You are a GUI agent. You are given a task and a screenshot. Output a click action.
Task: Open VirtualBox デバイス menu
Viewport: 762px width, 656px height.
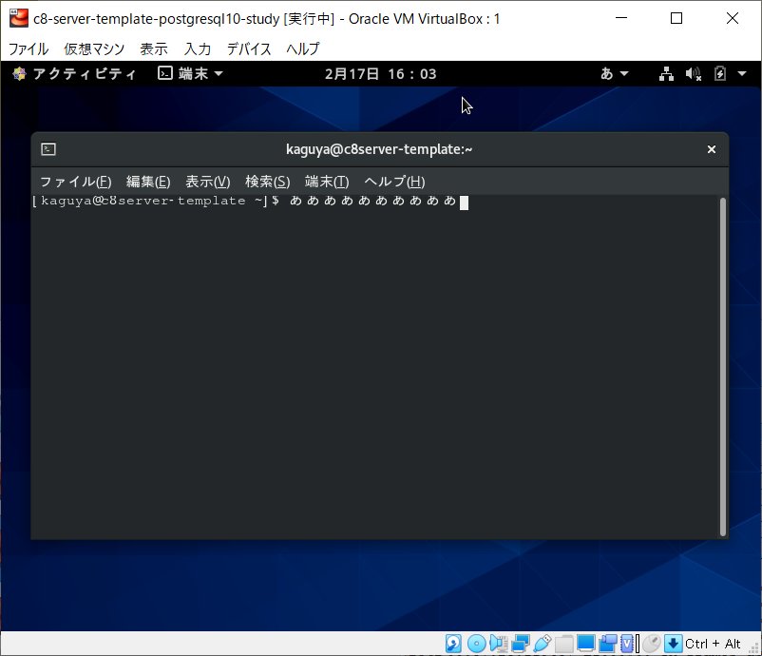(x=249, y=48)
